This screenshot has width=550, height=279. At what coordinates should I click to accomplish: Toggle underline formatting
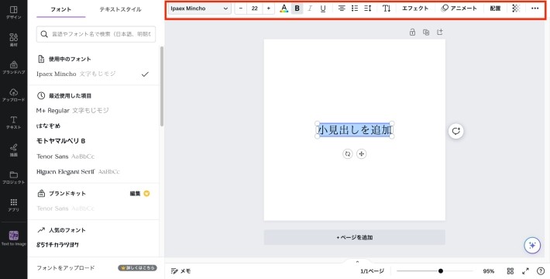click(323, 9)
